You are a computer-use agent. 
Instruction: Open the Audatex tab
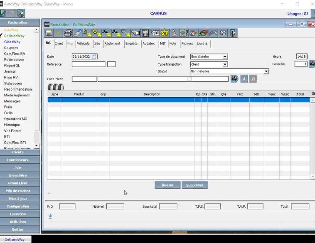pos(148,43)
